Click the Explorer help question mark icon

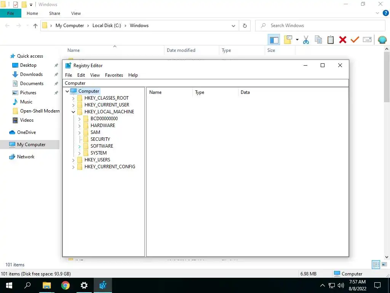coord(385,13)
